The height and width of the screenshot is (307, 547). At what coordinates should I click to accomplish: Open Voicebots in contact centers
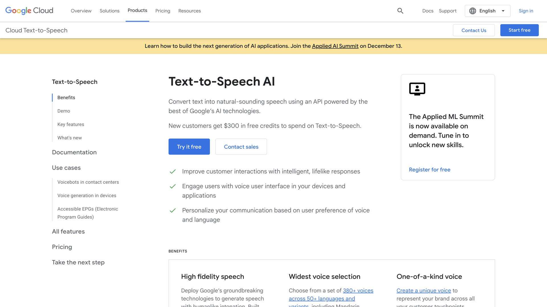(x=88, y=182)
